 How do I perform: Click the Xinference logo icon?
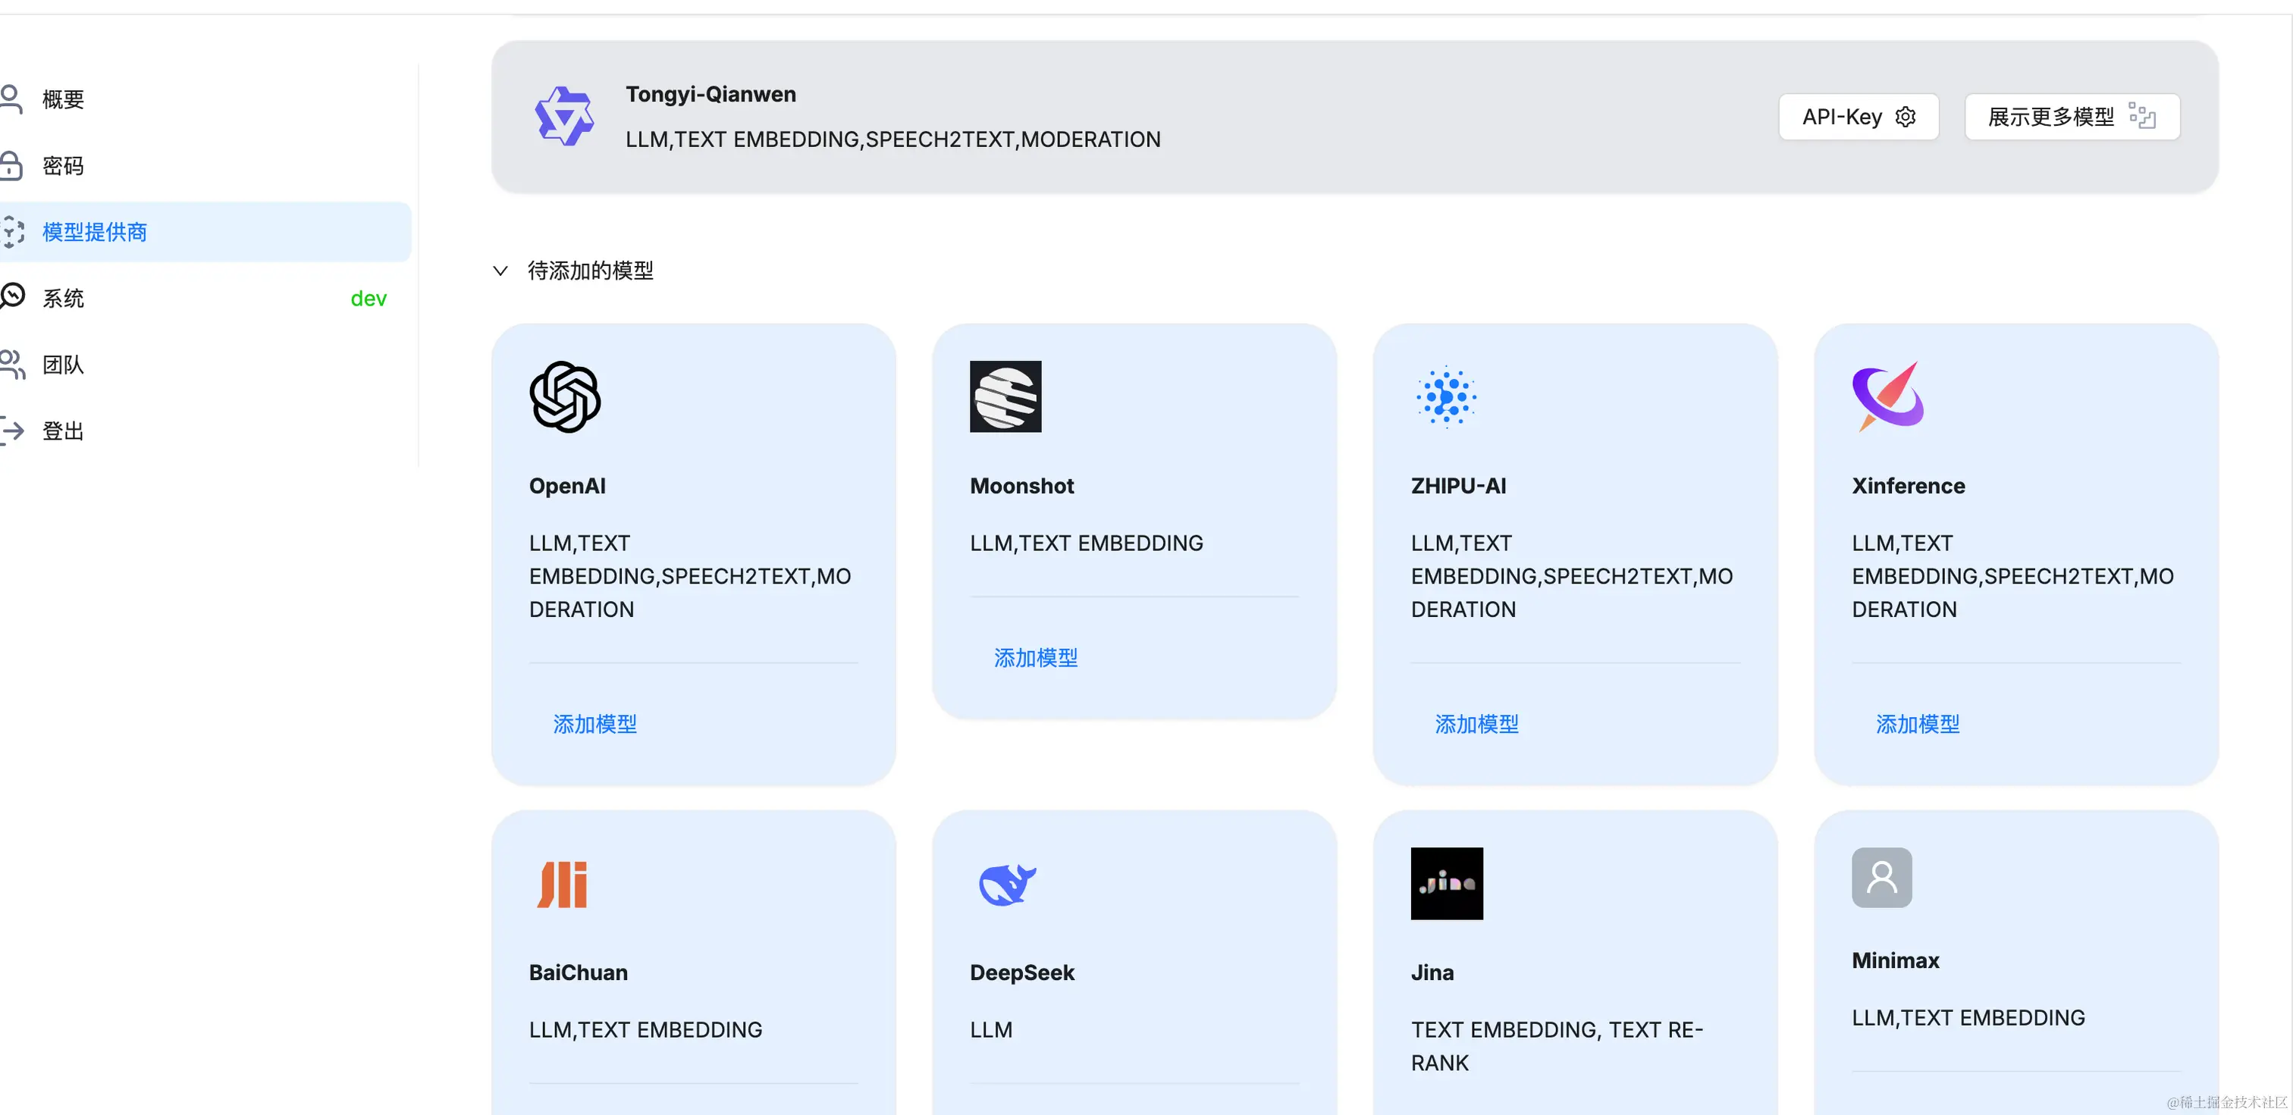click(1887, 397)
